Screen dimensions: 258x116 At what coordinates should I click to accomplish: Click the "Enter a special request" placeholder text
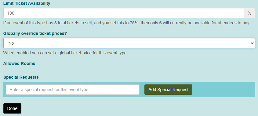click(x=49, y=90)
